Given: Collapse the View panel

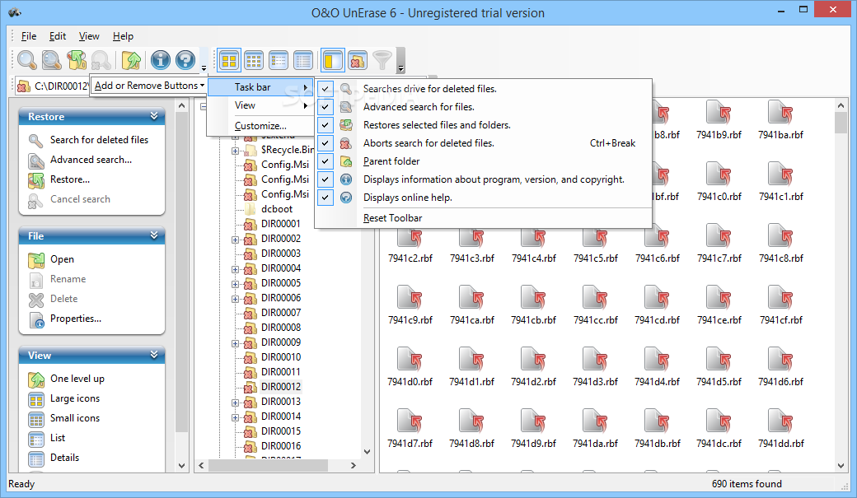Looking at the screenshot, I should tap(154, 355).
